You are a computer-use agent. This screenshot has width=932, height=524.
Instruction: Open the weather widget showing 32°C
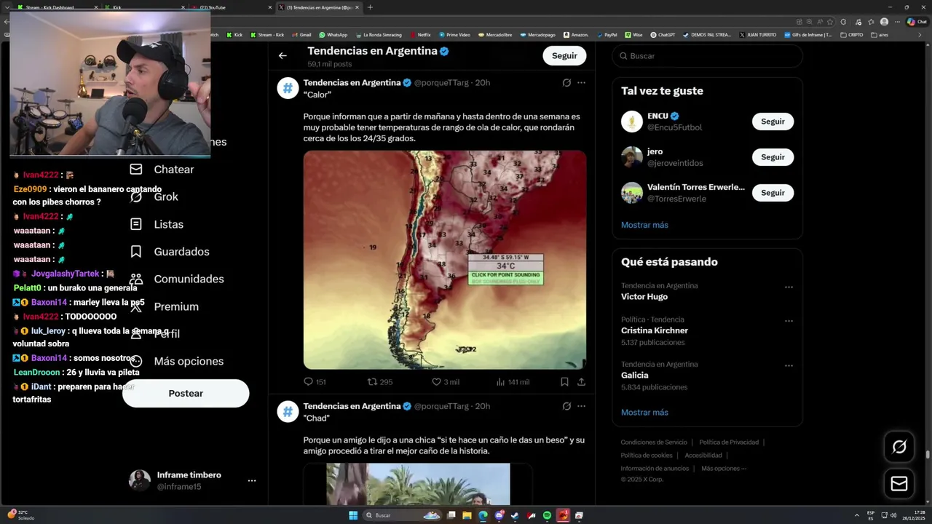[x=20, y=515]
